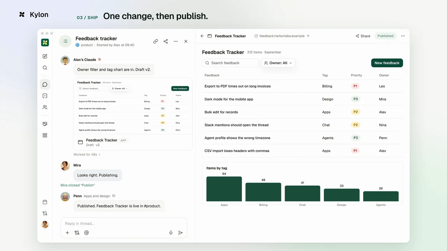This screenshot has height=251, width=447.
Task: Click the thread list icon beside Feedback tracker title
Action: pos(65,41)
